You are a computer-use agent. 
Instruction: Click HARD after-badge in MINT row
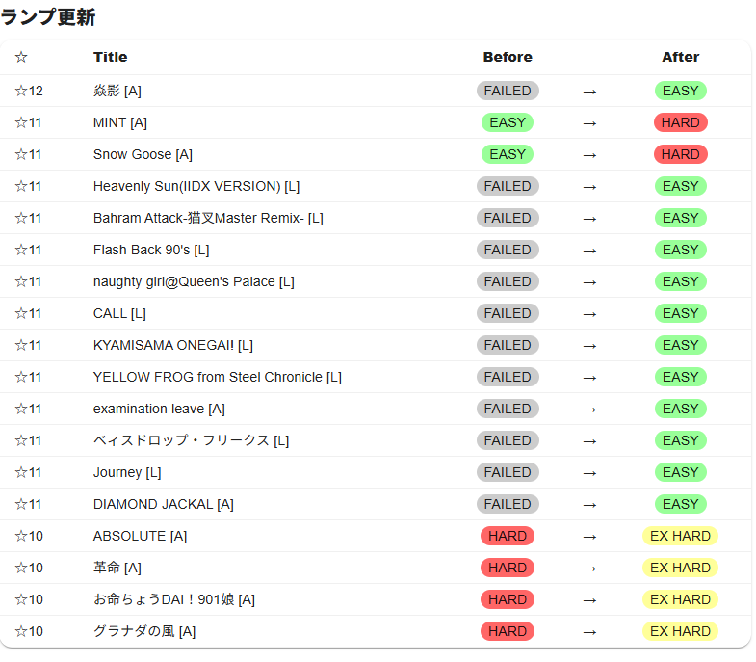pyautogui.click(x=680, y=122)
